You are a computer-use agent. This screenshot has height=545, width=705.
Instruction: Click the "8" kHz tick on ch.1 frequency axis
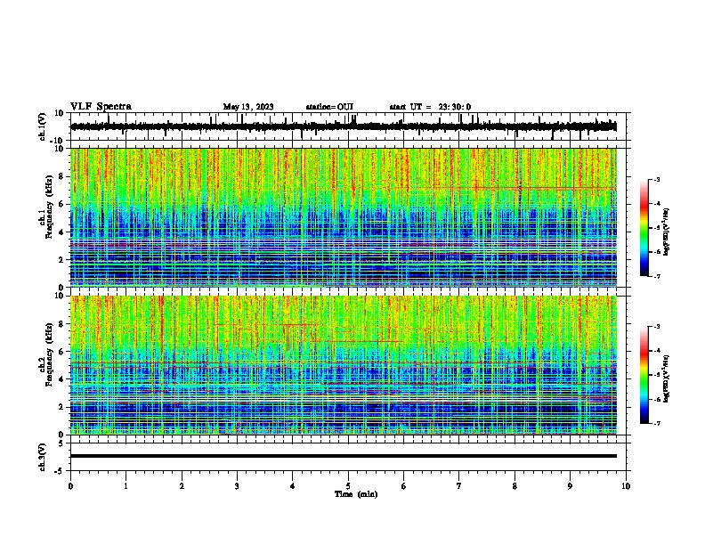(x=62, y=176)
